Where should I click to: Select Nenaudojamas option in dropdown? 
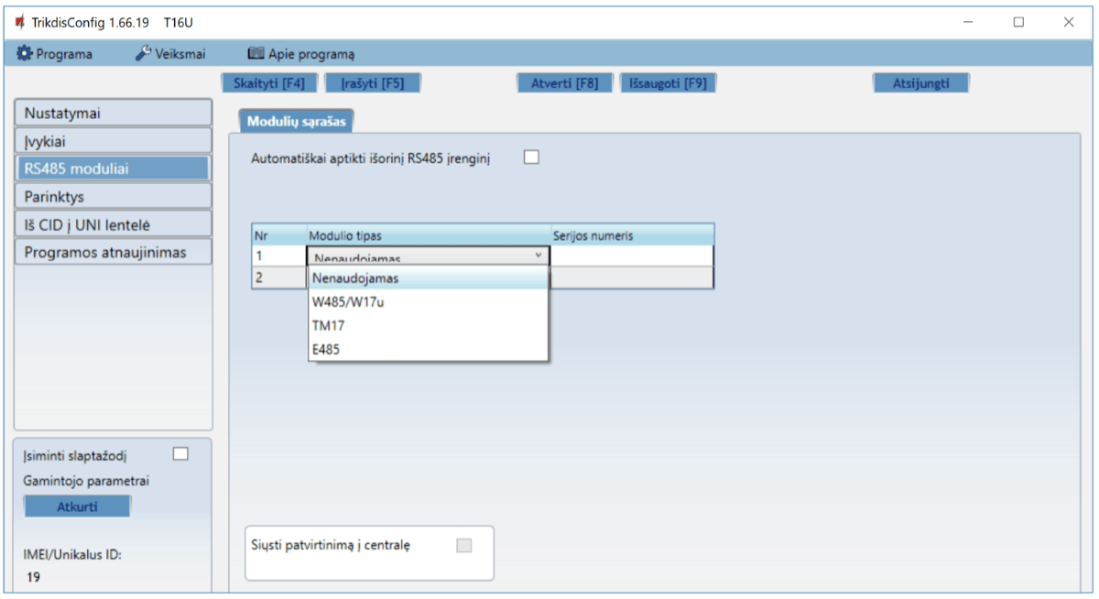tap(355, 278)
